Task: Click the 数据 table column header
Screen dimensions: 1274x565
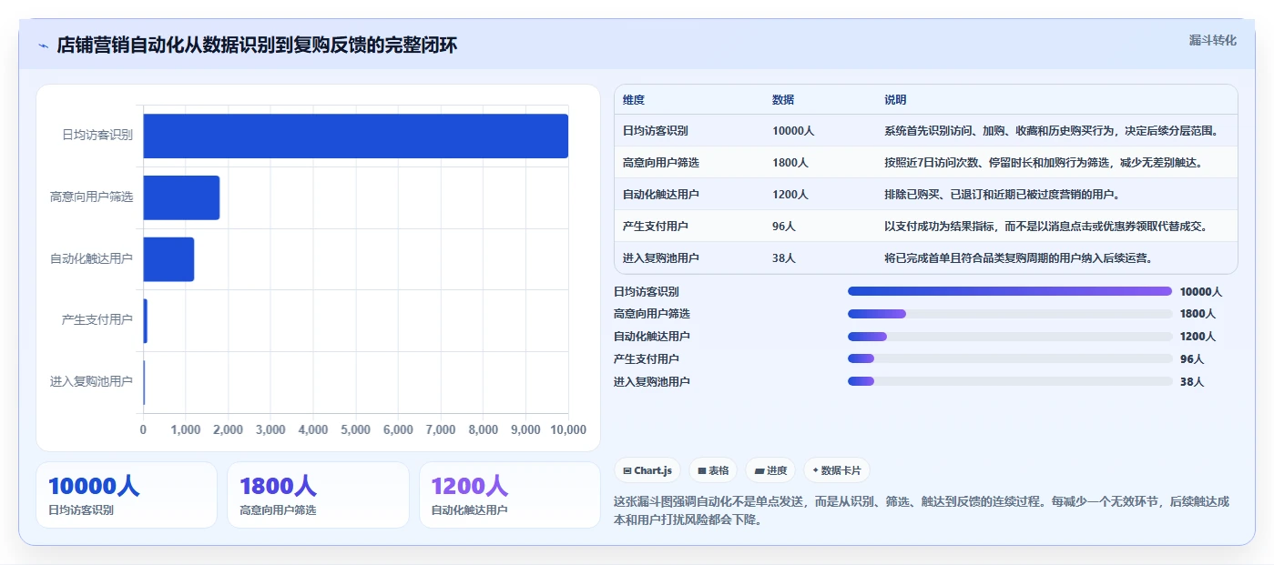Action: (x=783, y=100)
